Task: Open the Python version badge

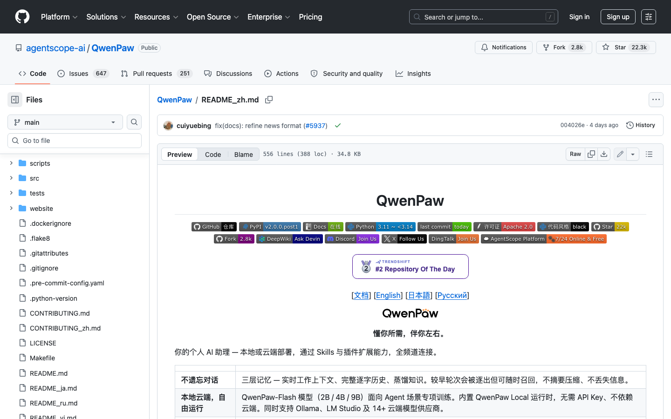Action: coord(380,227)
